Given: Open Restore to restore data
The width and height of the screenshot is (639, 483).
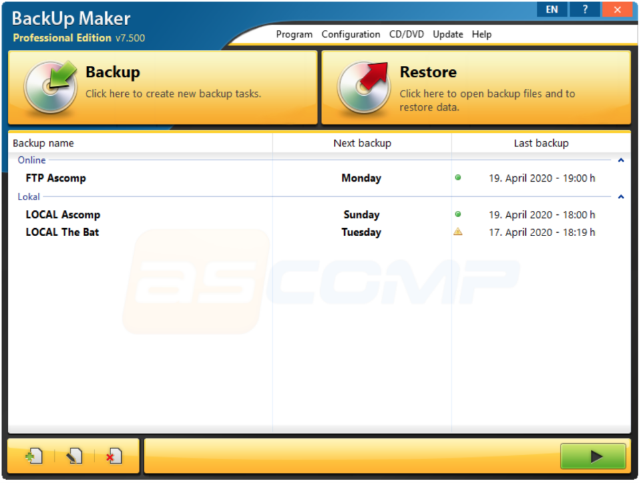Looking at the screenshot, I should click(475, 87).
